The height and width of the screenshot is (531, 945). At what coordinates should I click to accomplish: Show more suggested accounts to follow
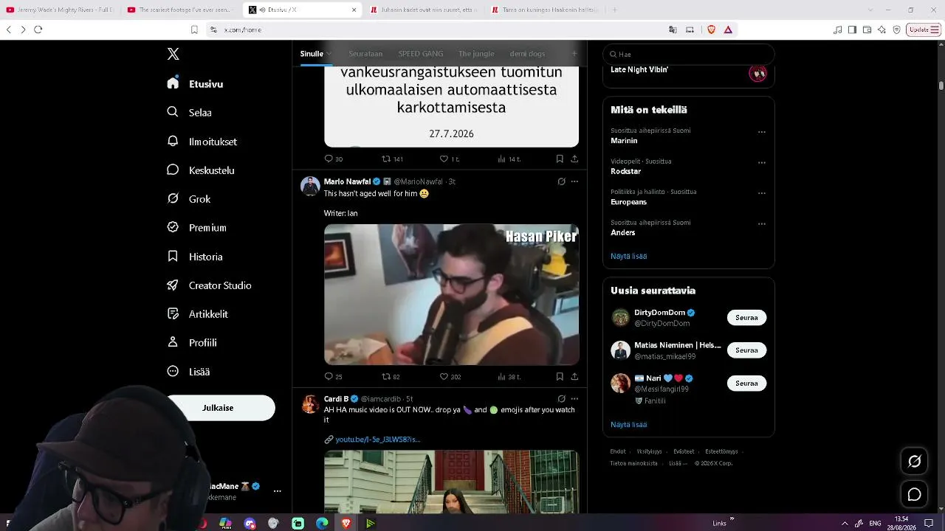tap(628, 425)
